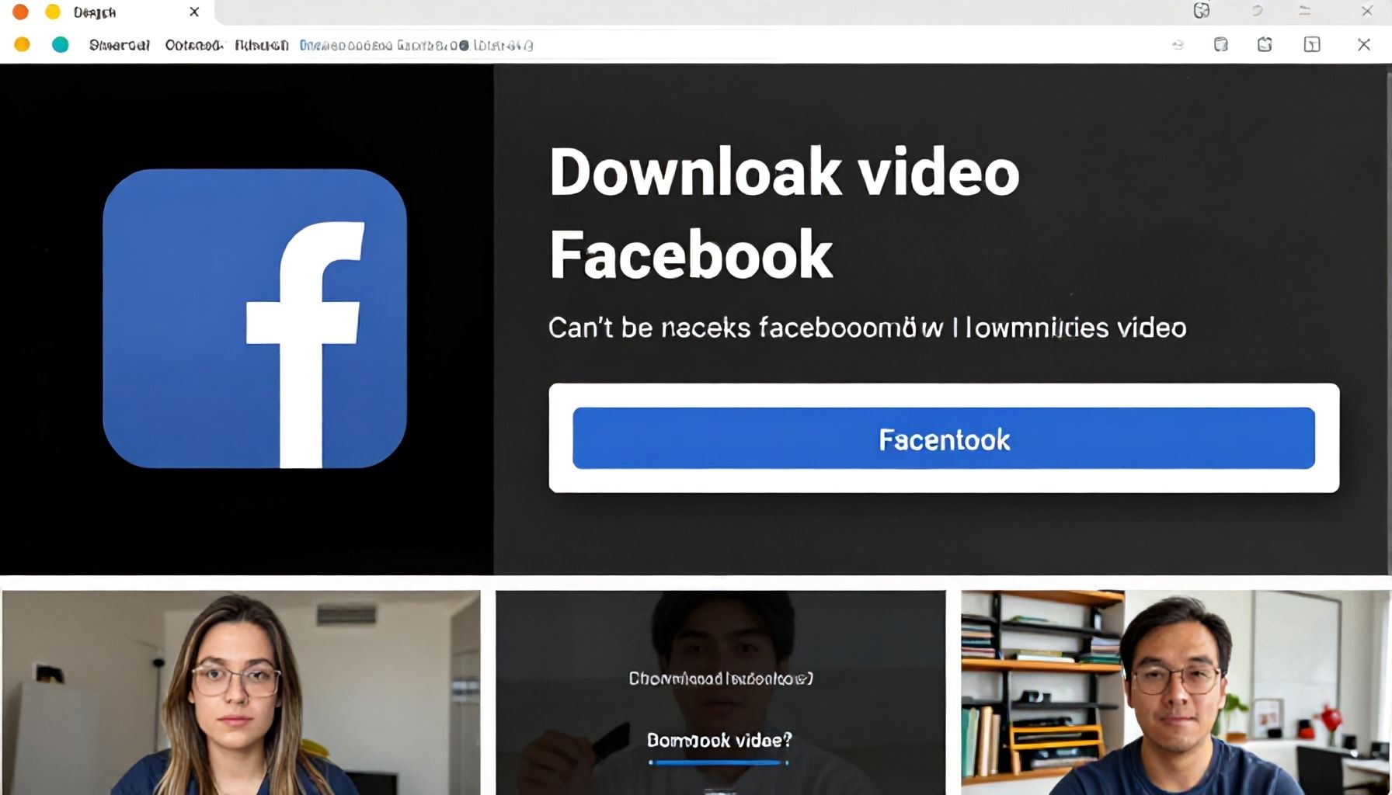Screen dimensions: 1392x795
Task: Open the first toolbar menu item
Action: 119,45
